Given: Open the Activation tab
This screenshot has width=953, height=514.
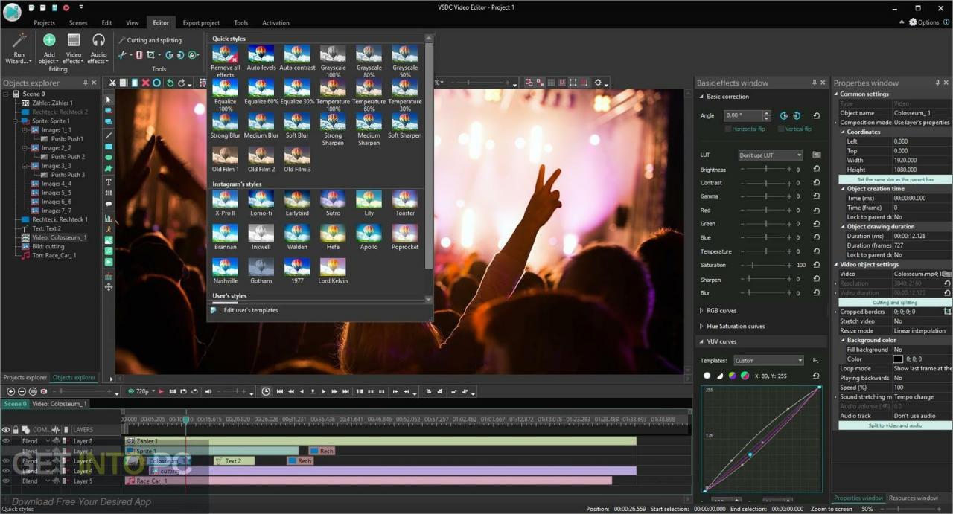Looking at the screenshot, I should [275, 23].
